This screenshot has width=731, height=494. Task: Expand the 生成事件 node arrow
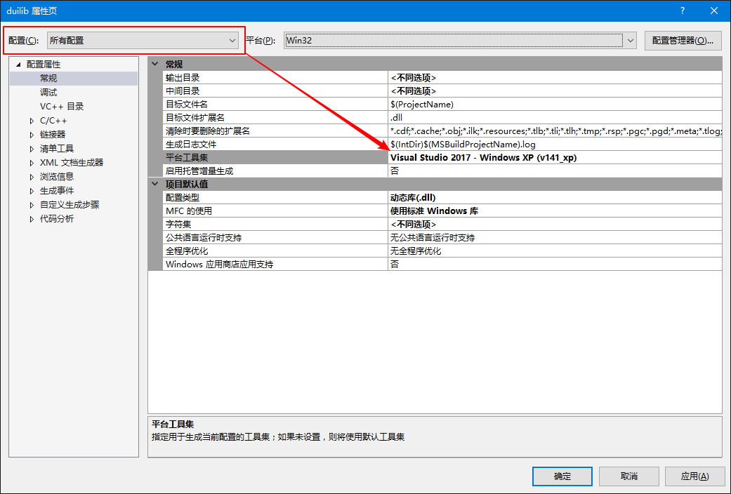coord(32,191)
